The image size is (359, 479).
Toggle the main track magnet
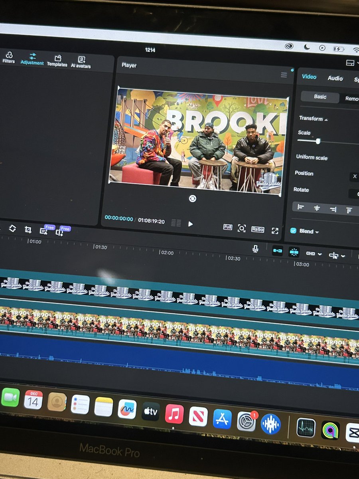277,251
